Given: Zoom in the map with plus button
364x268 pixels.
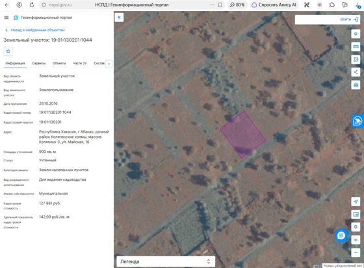Looking at the screenshot, I should pyautogui.click(x=356, y=240).
